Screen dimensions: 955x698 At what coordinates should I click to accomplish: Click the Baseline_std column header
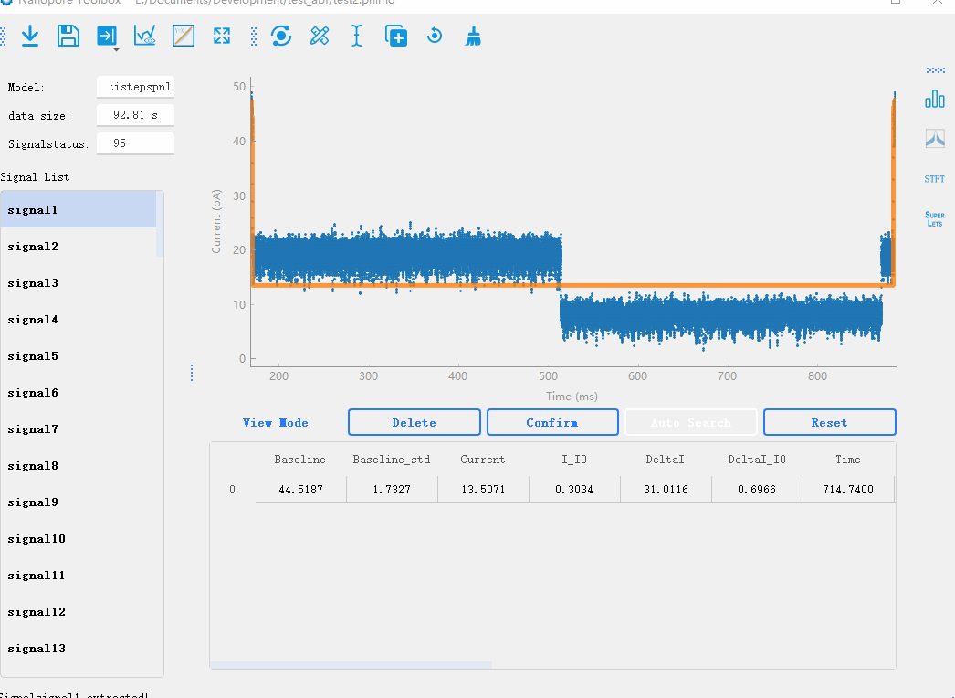(392, 460)
